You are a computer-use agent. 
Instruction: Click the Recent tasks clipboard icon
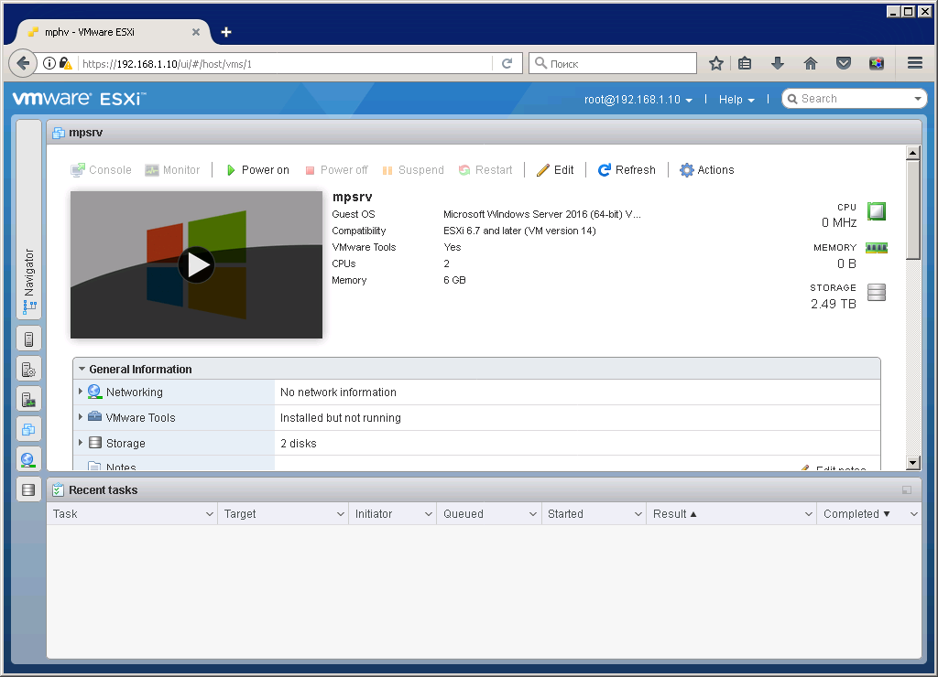click(x=58, y=490)
